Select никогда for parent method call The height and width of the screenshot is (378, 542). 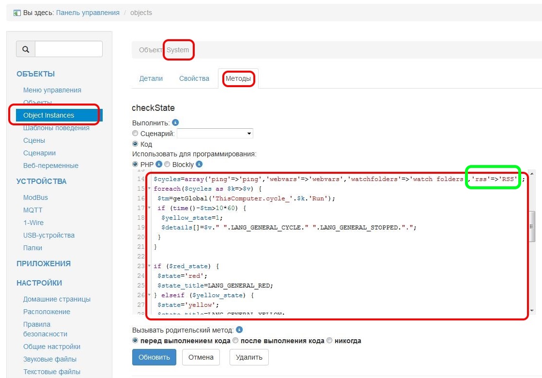tap(329, 341)
